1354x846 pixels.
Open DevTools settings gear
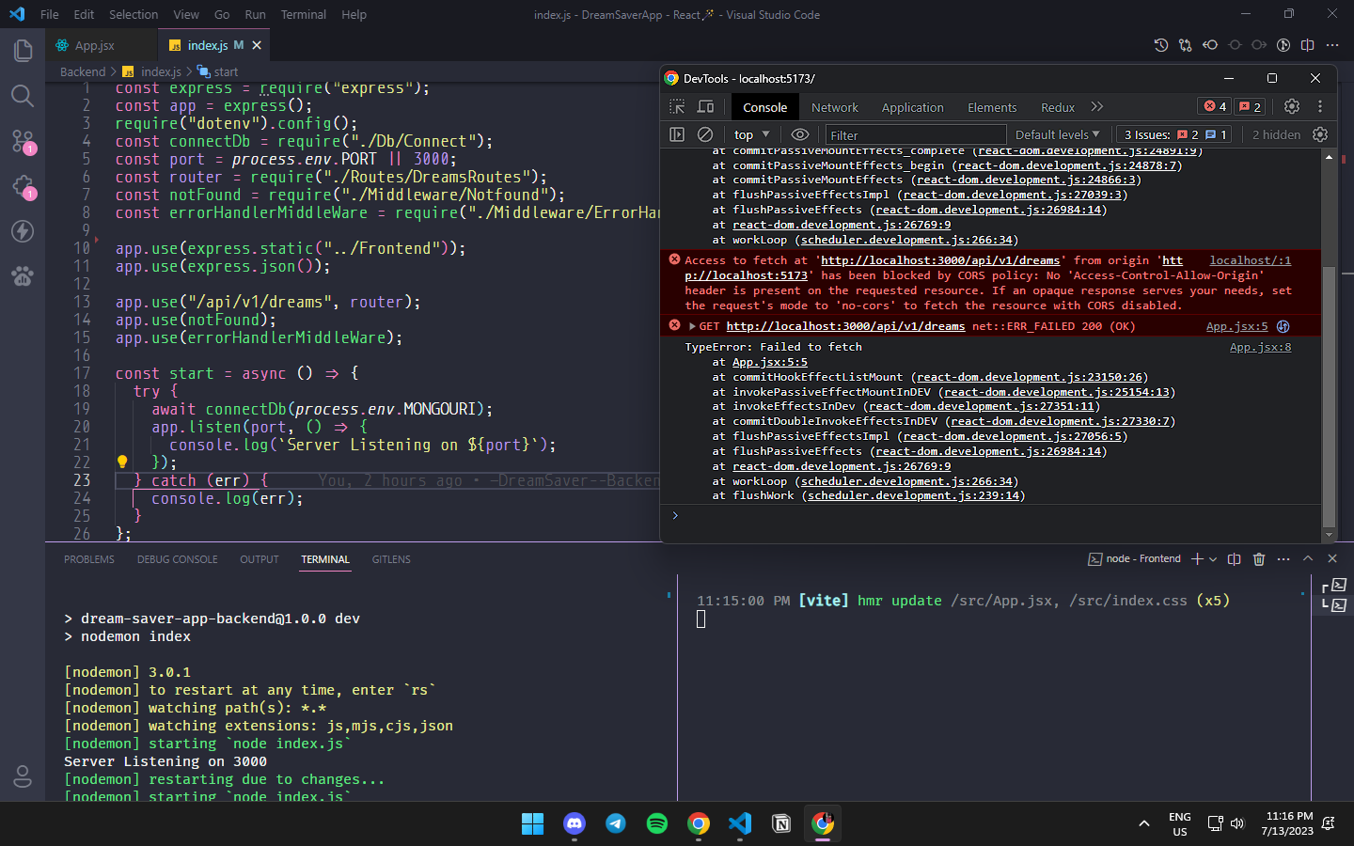[1292, 106]
